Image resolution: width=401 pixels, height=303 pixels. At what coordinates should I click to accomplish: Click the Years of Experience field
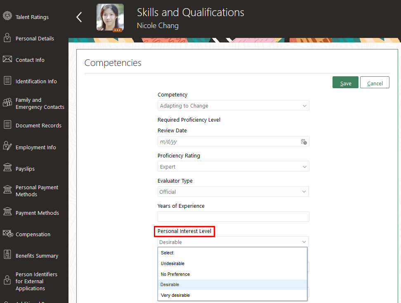(233, 216)
